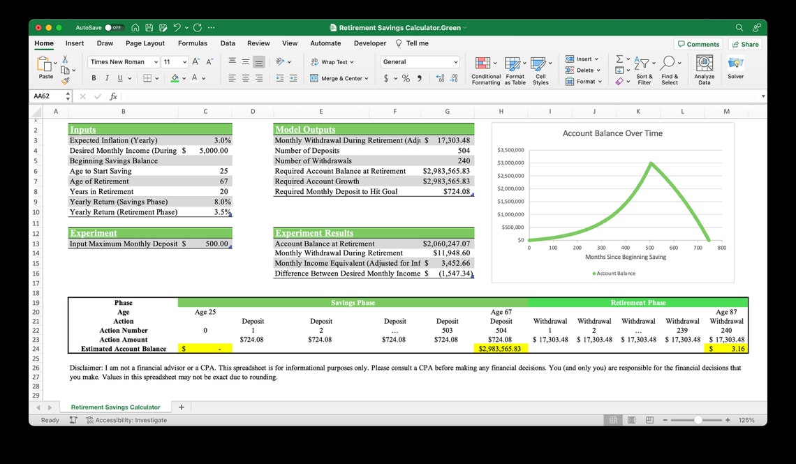The image size is (796, 464).
Task: Increase decimal places
Action: pyautogui.click(x=440, y=78)
